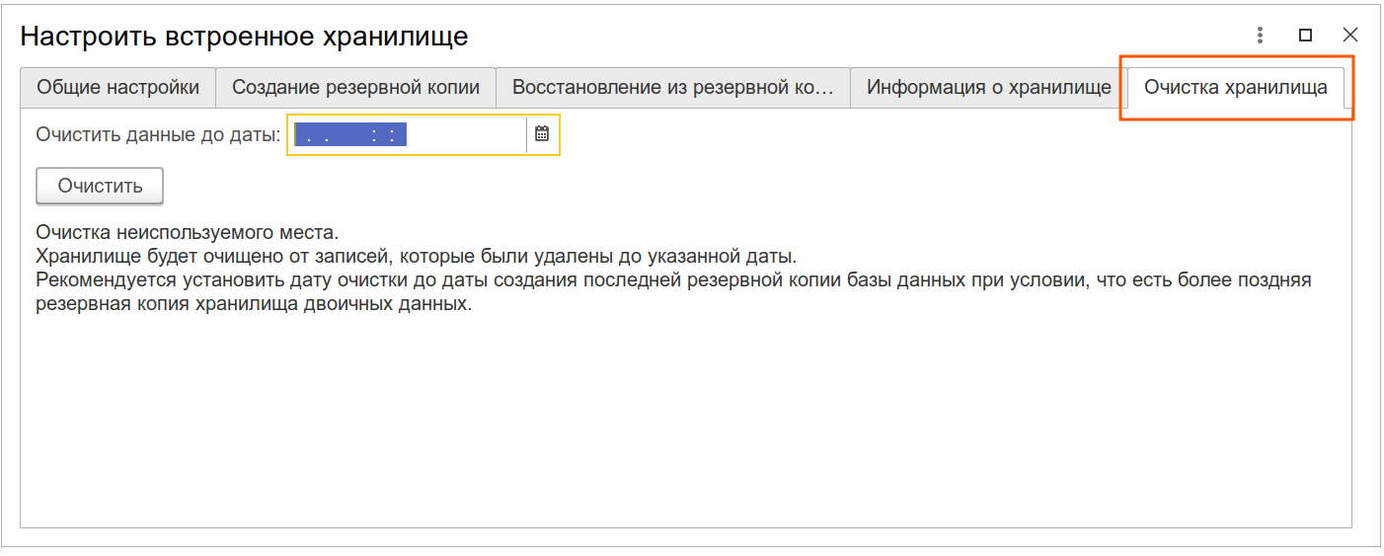This screenshot has width=1384, height=556.
Task: Open the calendar picker for the date field
Action: click(542, 134)
